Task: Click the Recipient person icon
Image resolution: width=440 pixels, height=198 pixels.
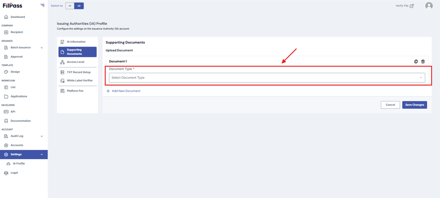Action: [x=6, y=32]
